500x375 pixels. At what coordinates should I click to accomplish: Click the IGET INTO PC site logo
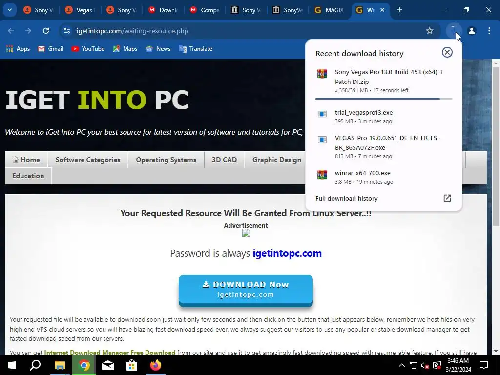click(x=97, y=100)
